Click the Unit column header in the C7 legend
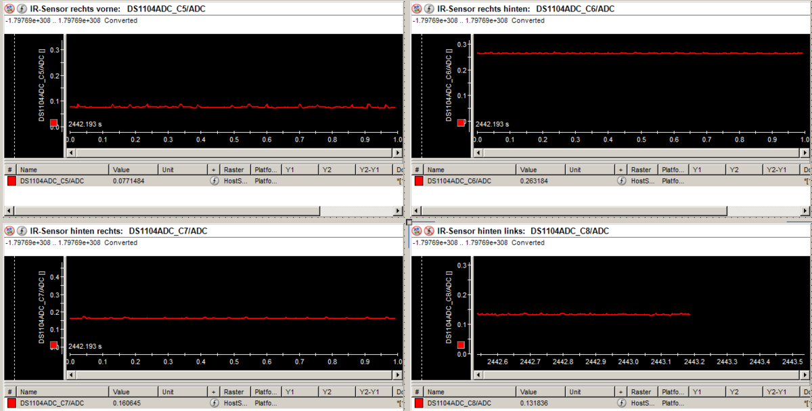 click(183, 391)
